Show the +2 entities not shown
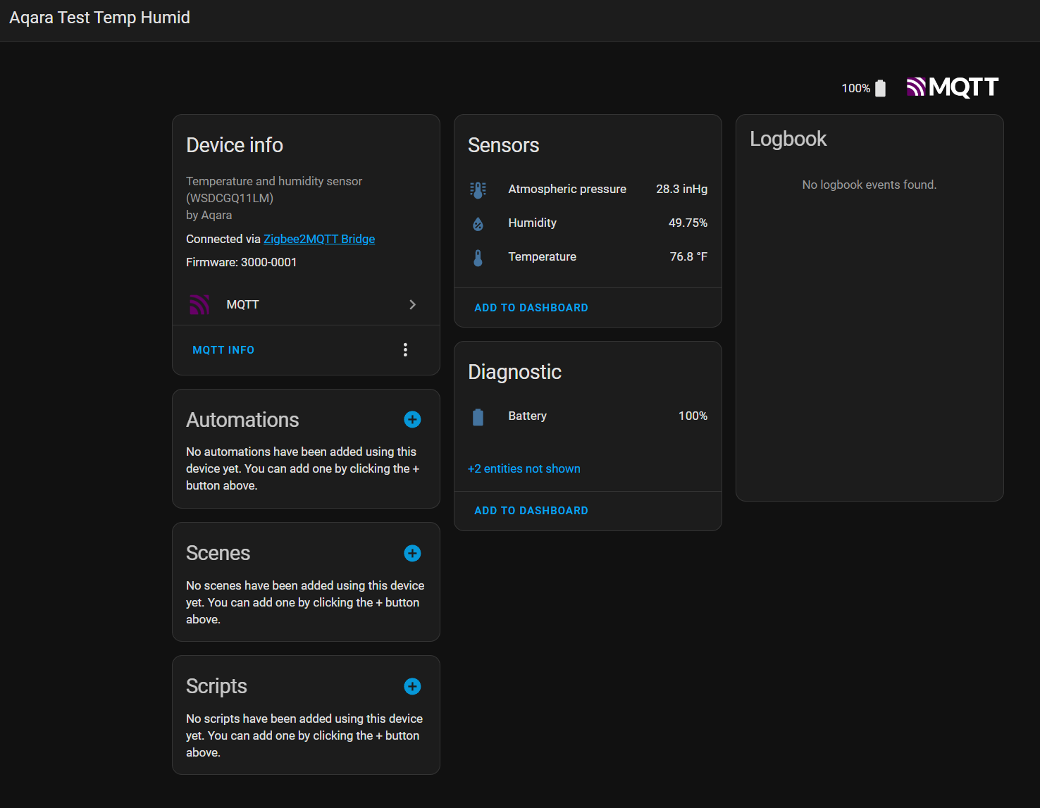This screenshot has width=1040, height=808. [x=524, y=468]
